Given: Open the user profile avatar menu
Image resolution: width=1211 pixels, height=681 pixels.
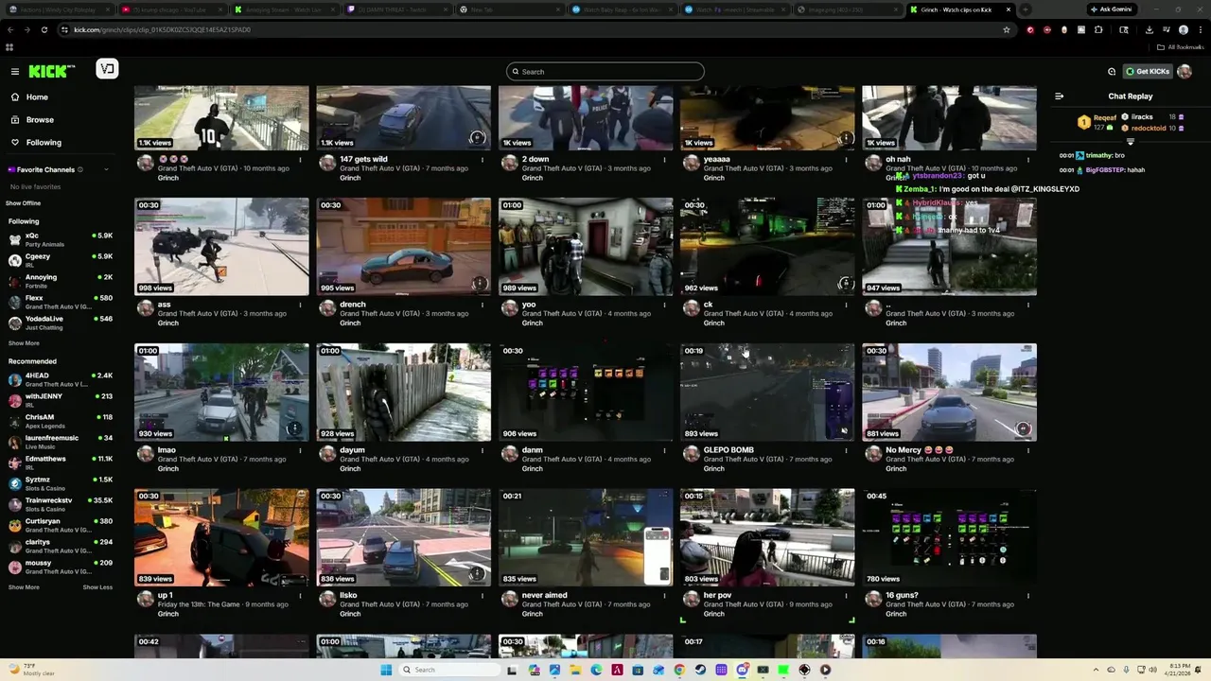Looking at the screenshot, I should point(1185,72).
